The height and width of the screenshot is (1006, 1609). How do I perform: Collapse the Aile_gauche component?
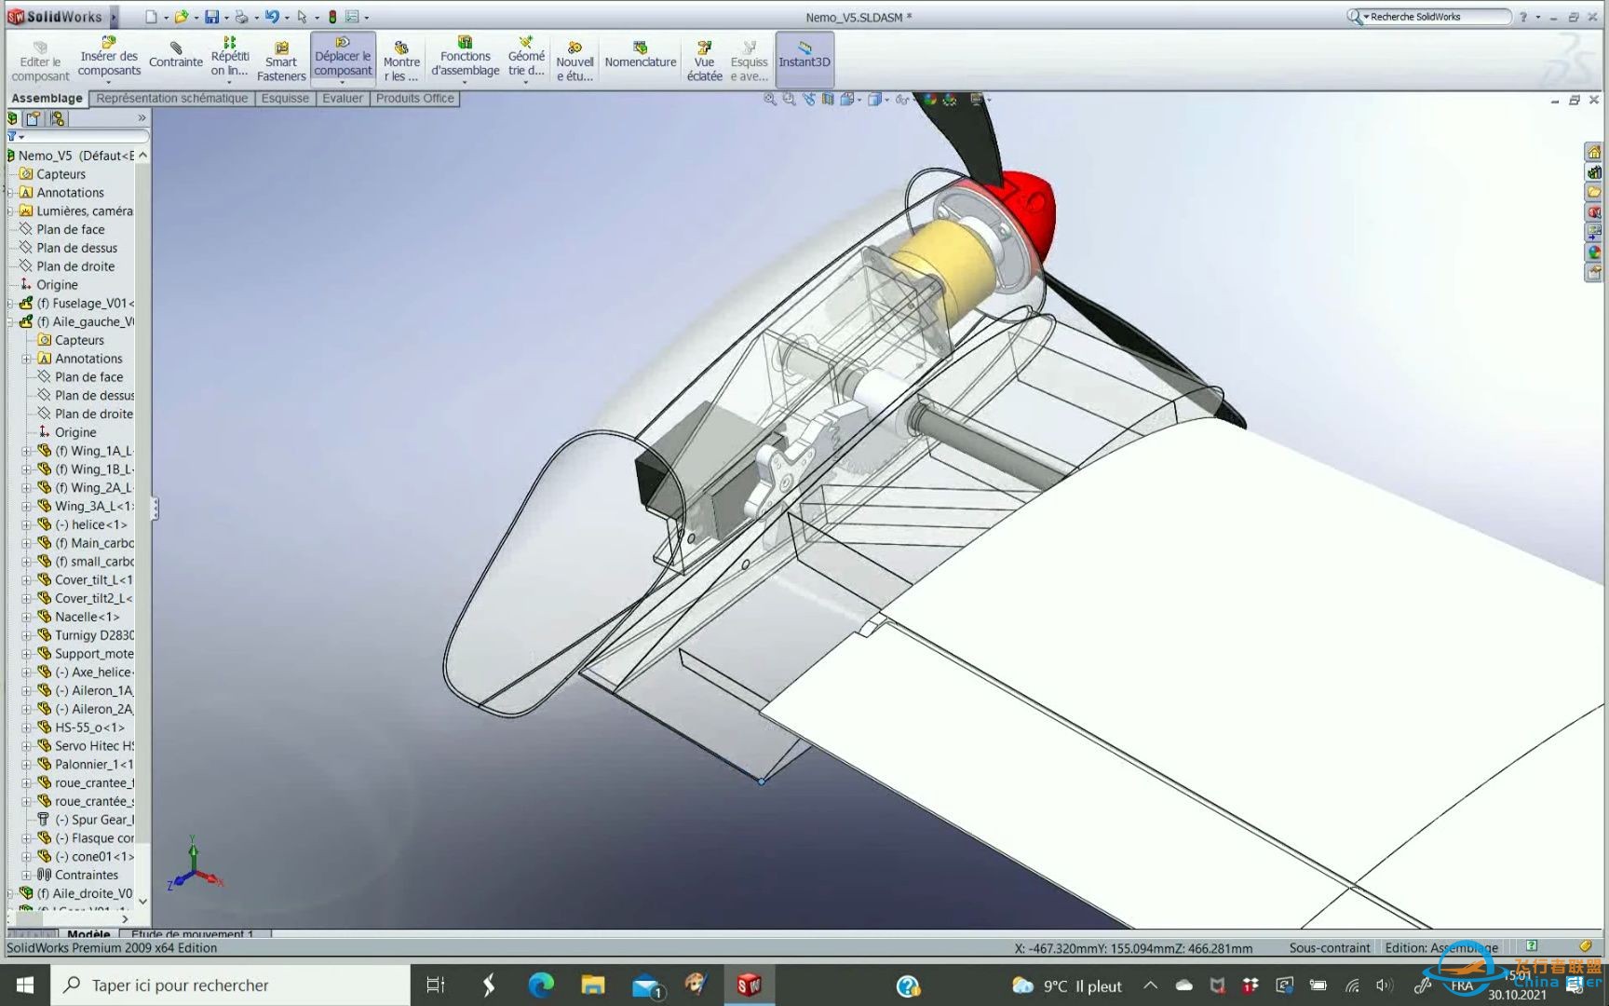[x=11, y=322]
